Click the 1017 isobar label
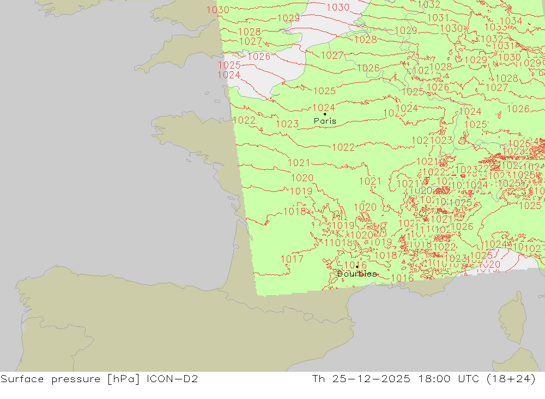Viewport: 545px width, 399px height. pyautogui.click(x=292, y=259)
